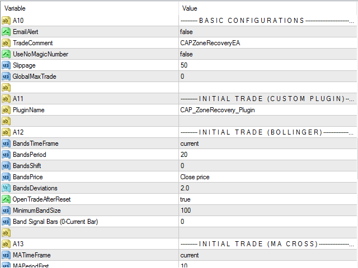
Task: Open the BandsPrice Close price dropdown
Action: [x=268, y=177]
